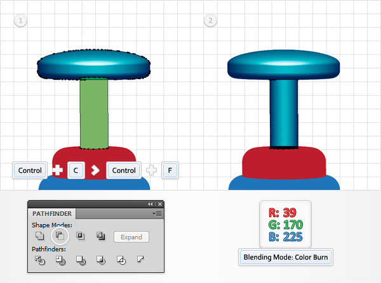
Task: Click the 'Blending Mode: Color Burn' label
Action: pyautogui.click(x=286, y=257)
